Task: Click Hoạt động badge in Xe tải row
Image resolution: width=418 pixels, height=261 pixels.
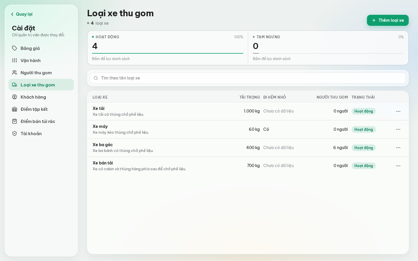Action: (x=363, y=111)
